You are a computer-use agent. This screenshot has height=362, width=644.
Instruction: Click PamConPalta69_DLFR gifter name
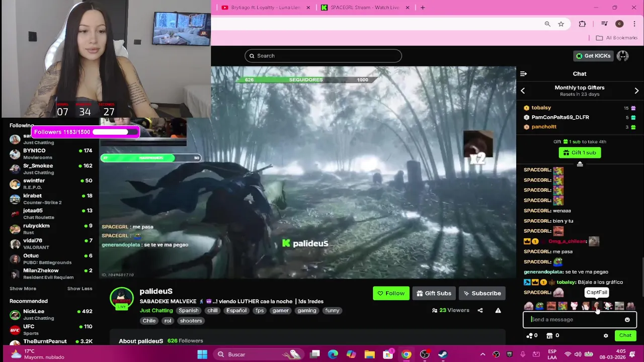560,117
